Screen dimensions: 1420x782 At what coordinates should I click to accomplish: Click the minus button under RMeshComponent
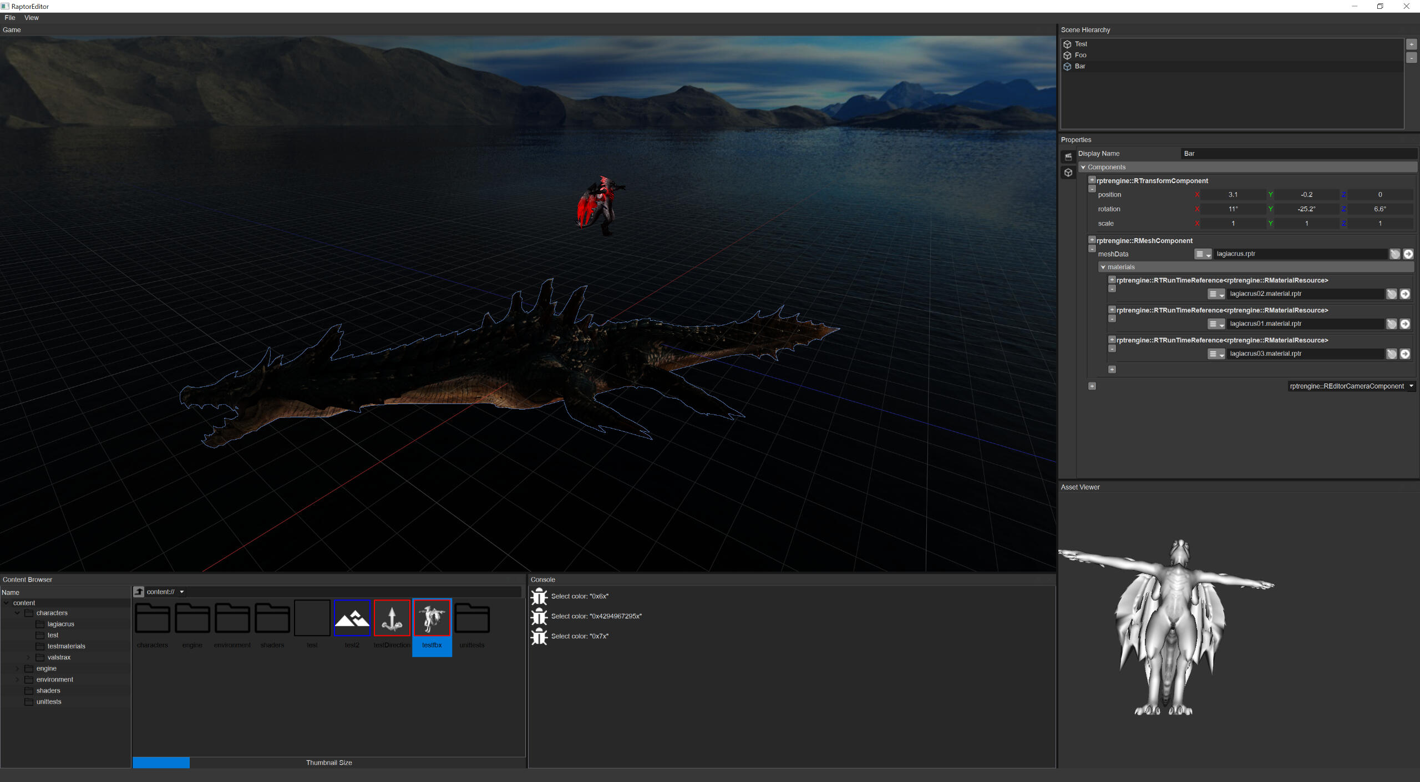[x=1092, y=249]
